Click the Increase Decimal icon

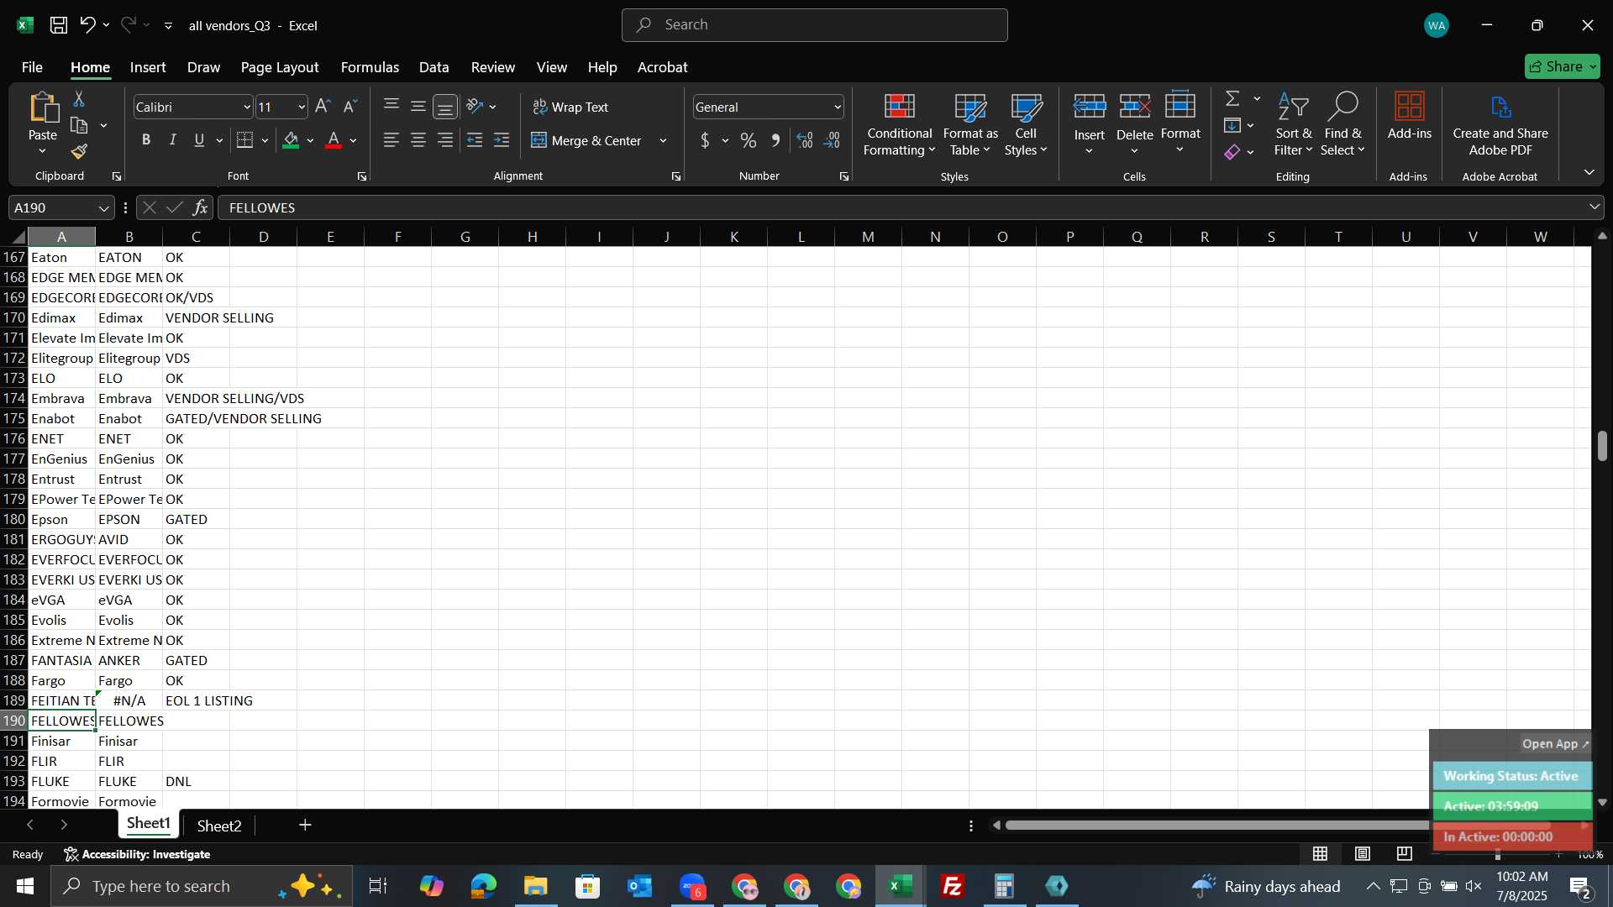click(805, 140)
